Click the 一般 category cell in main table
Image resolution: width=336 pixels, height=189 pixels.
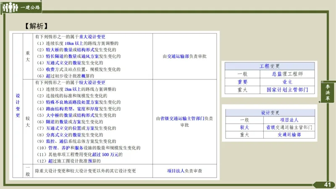click(28, 171)
